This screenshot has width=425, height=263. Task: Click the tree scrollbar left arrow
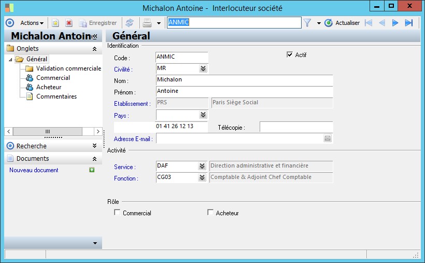pos(9,131)
